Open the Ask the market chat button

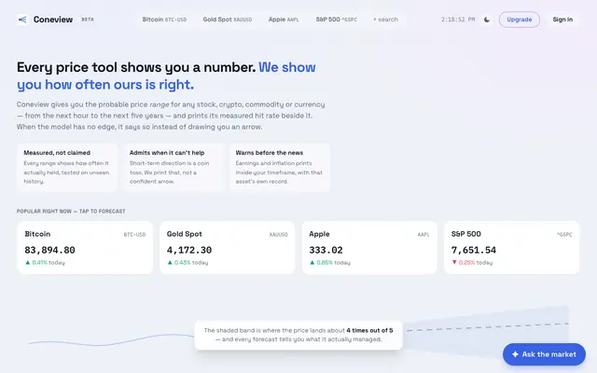544,354
